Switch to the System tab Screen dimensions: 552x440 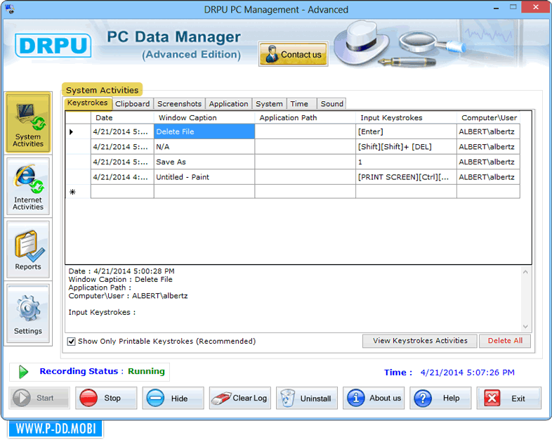tap(269, 104)
